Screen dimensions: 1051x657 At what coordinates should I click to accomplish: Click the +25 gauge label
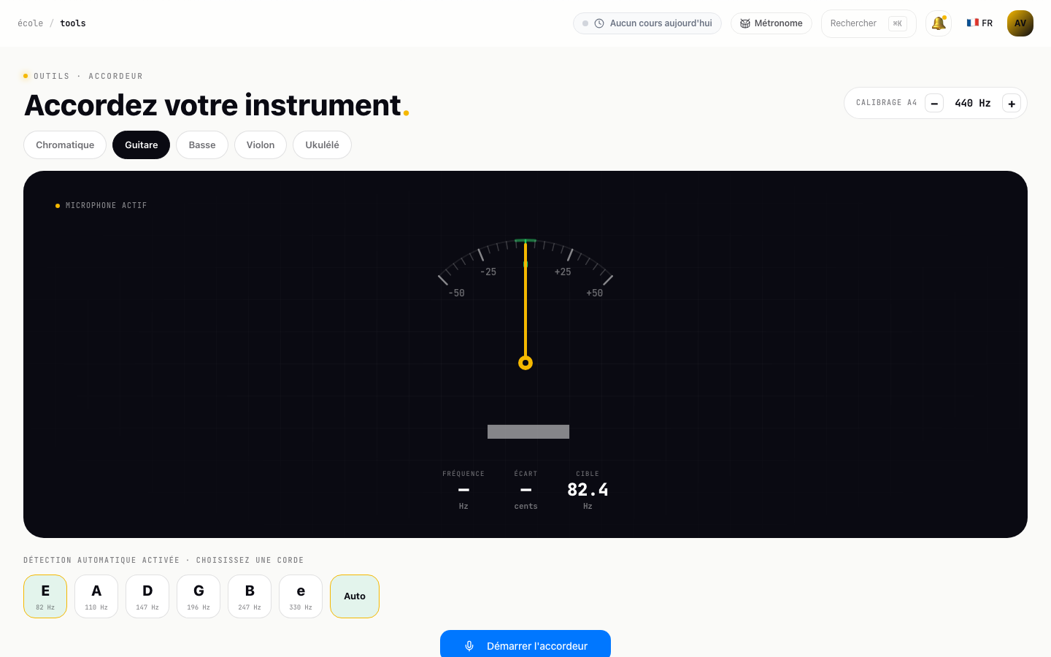[x=563, y=272]
